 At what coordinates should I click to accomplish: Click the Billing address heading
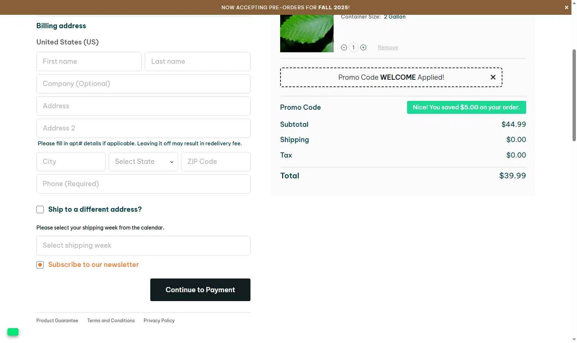[x=61, y=26]
